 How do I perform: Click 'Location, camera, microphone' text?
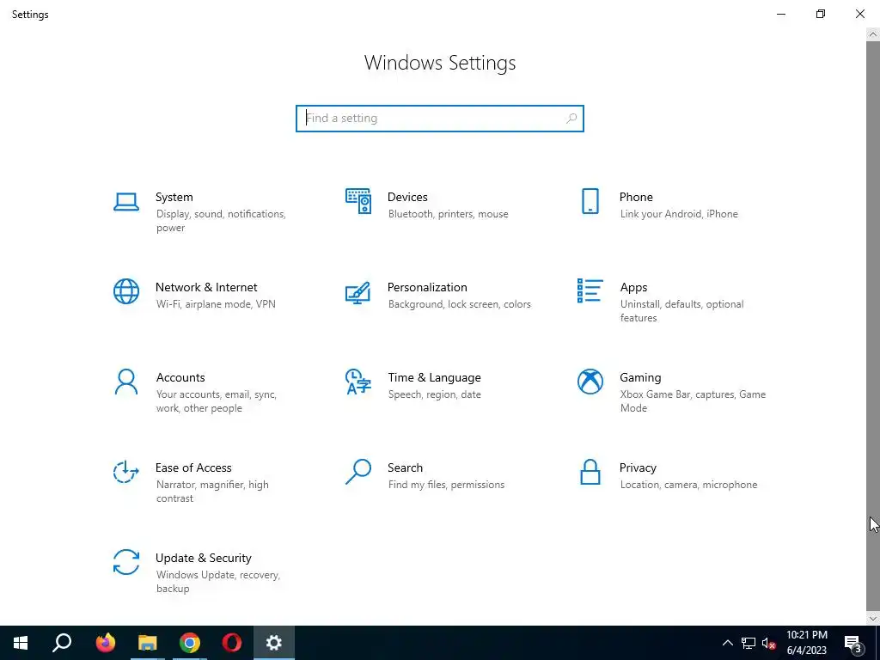pos(688,485)
